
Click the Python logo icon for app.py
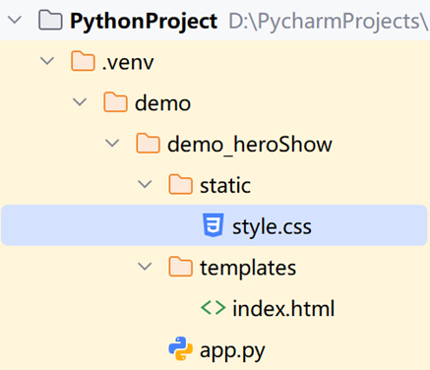pos(180,348)
